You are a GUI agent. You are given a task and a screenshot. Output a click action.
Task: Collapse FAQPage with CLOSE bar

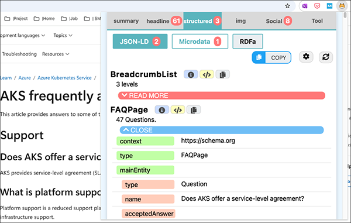tap(222, 130)
